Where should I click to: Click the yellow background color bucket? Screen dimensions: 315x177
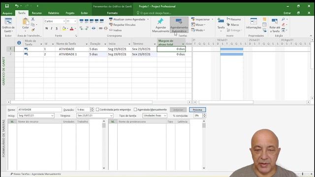(x=64, y=29)
